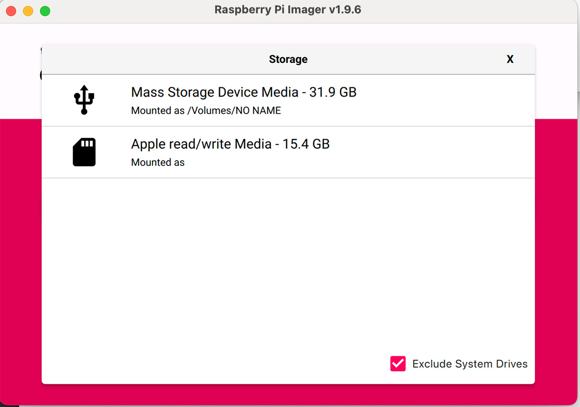Click the Mounted as /Volumes/NO NAME label
Viewport: 580px width, 407px height.
(x=206, y=110)
